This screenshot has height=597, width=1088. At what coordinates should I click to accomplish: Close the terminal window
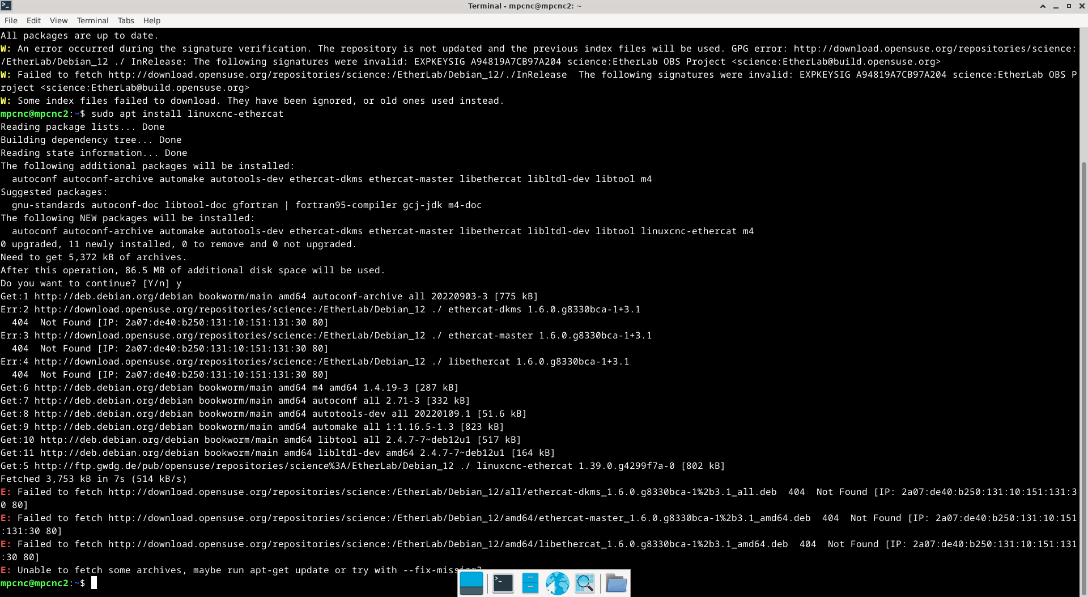pos(1082,6)
